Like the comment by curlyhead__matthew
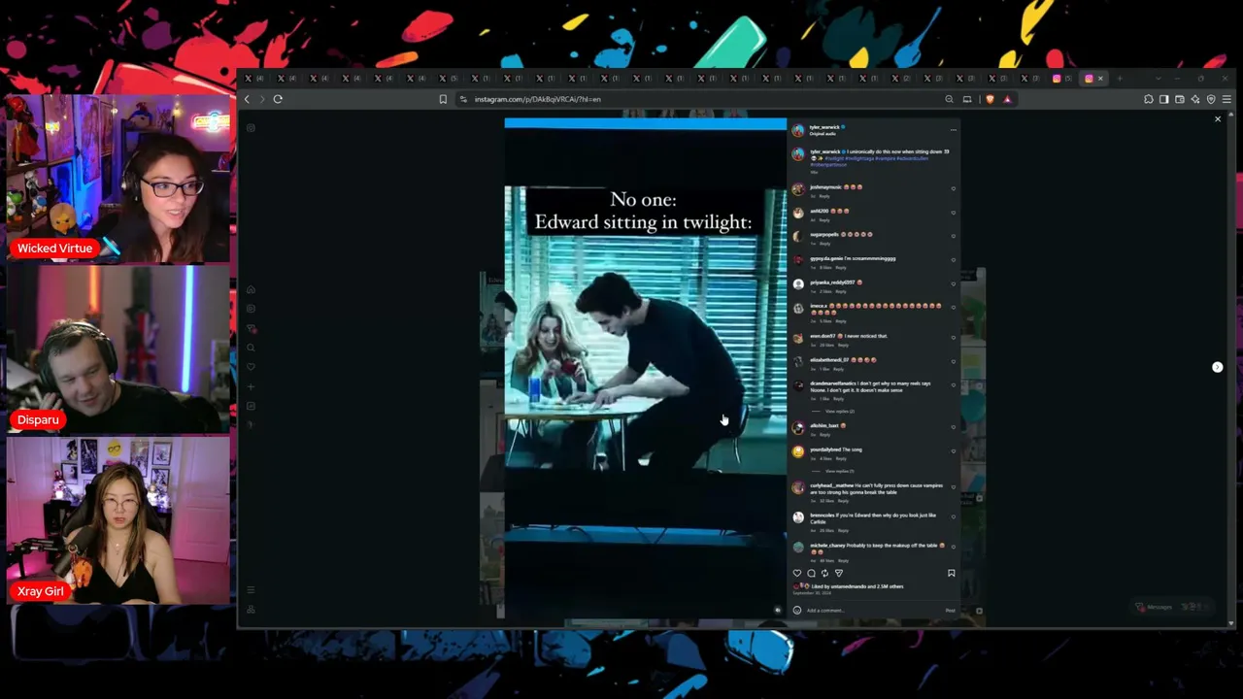Viewport: 1243px width, 699px height. pyautogui.click(x=953, y=488)
